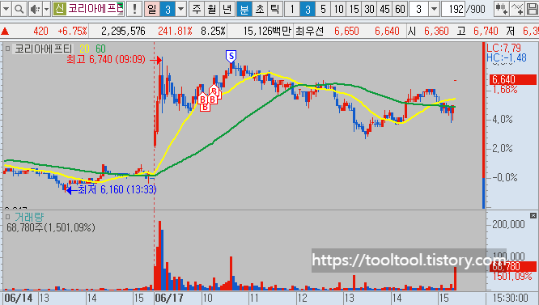Click the green 60 moving average legend

pos(100,49)
